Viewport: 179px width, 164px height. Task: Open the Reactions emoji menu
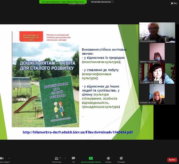pyautogui.click(x=121, y=159)
